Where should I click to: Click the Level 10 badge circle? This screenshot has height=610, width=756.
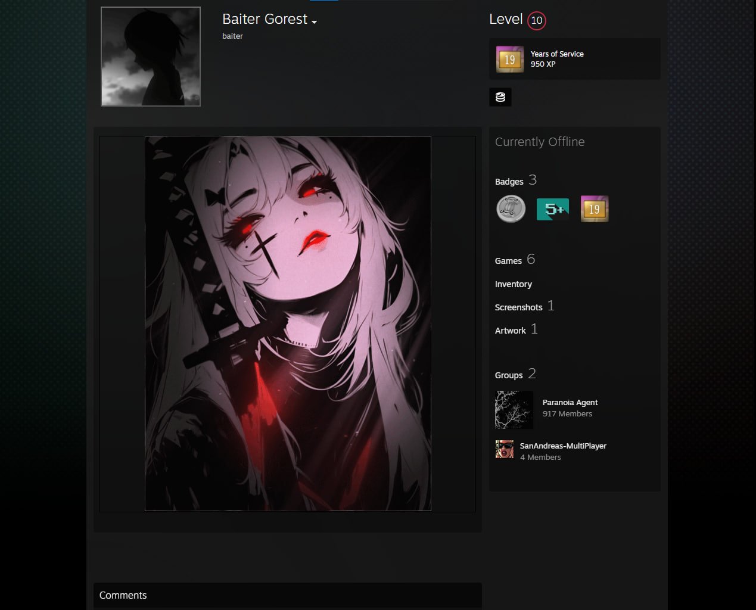[x=536, y=20]
